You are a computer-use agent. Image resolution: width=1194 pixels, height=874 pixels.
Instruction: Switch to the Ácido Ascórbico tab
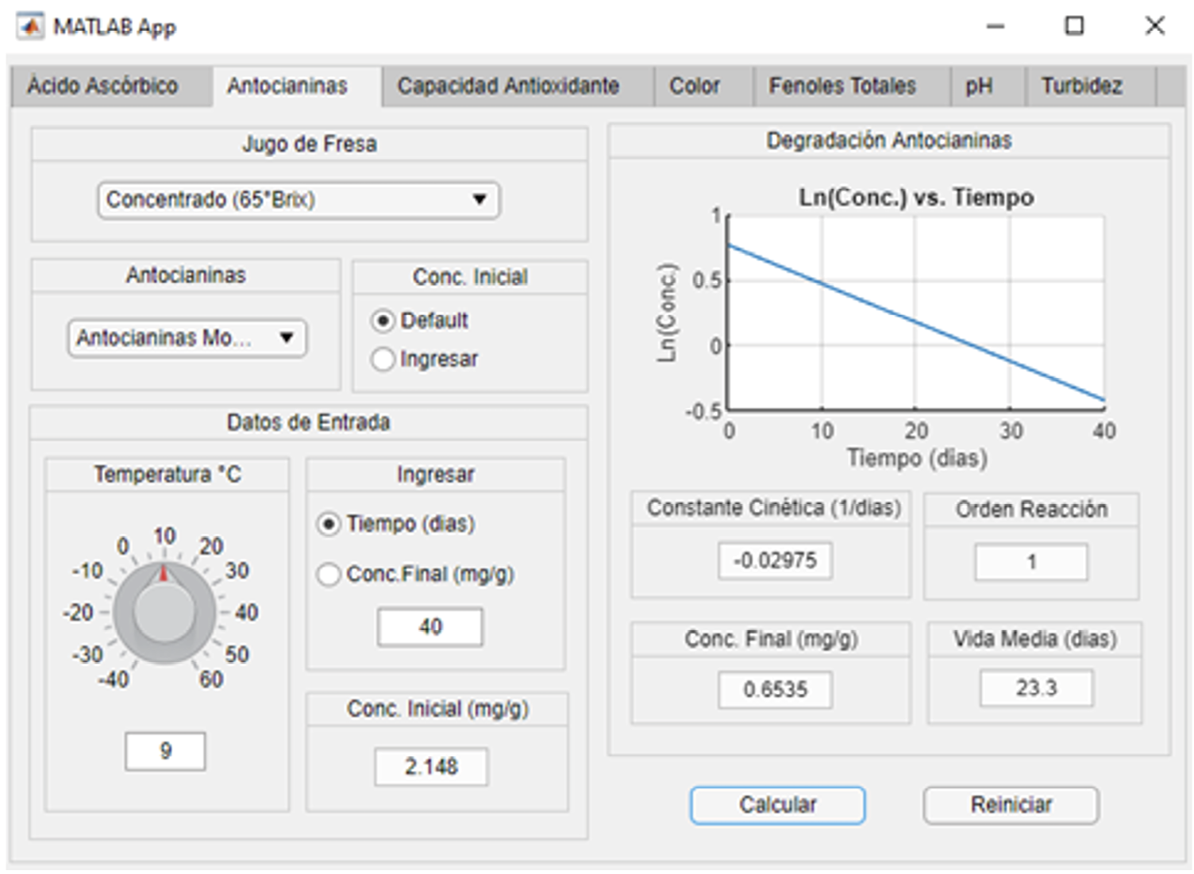click(103, 86)
